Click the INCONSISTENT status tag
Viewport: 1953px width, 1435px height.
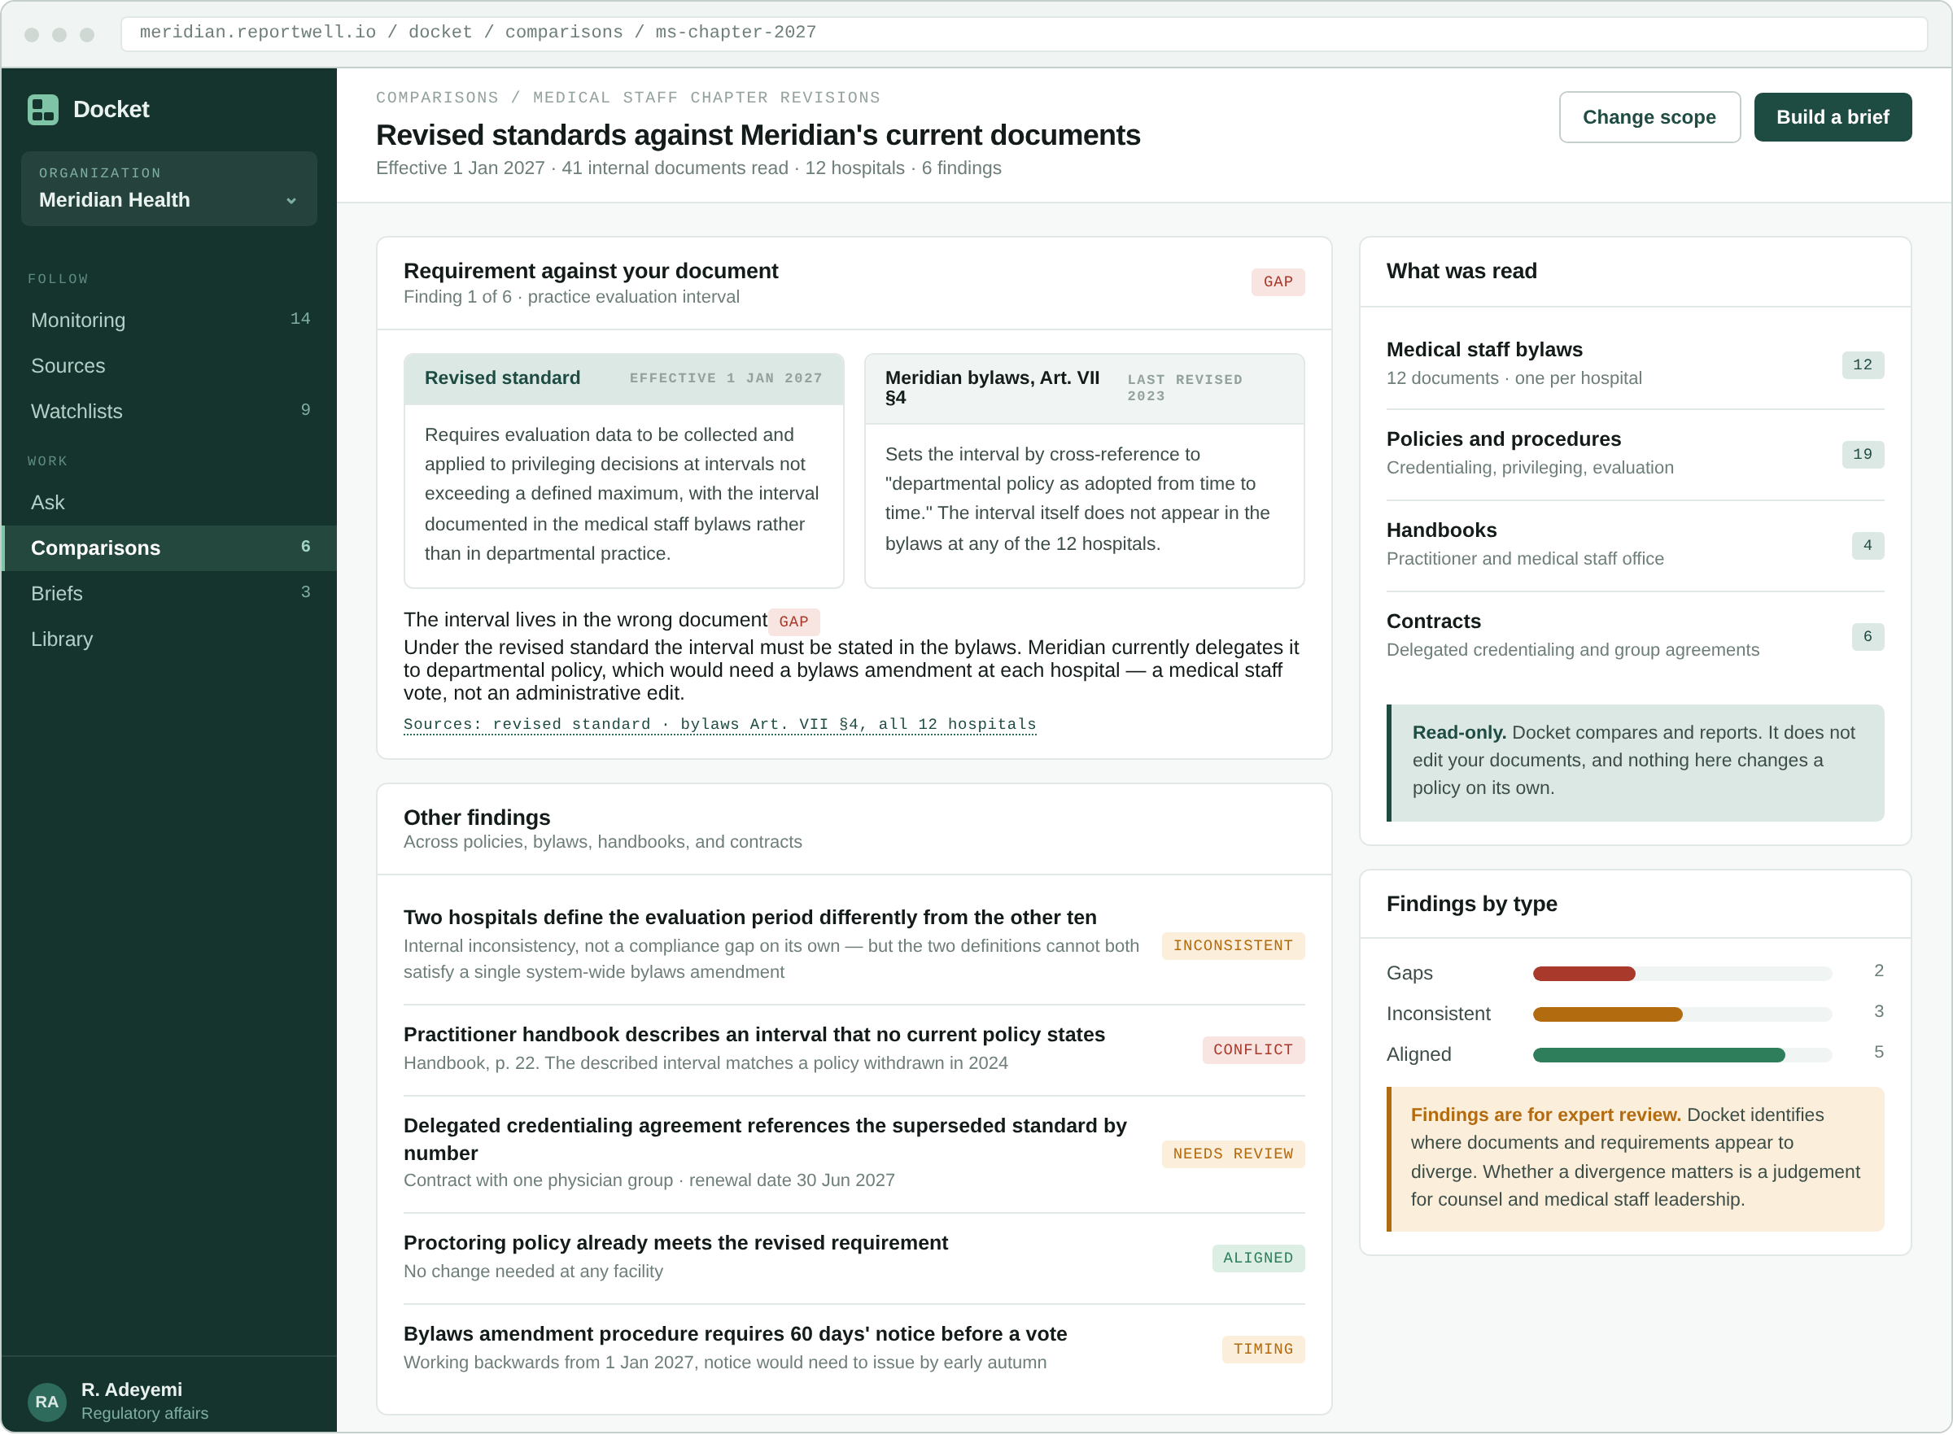point(1232,946)
